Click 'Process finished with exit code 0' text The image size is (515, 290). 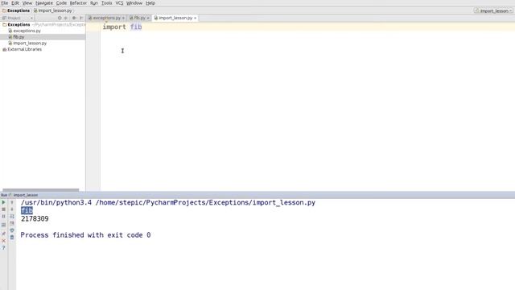pos(85,235)
